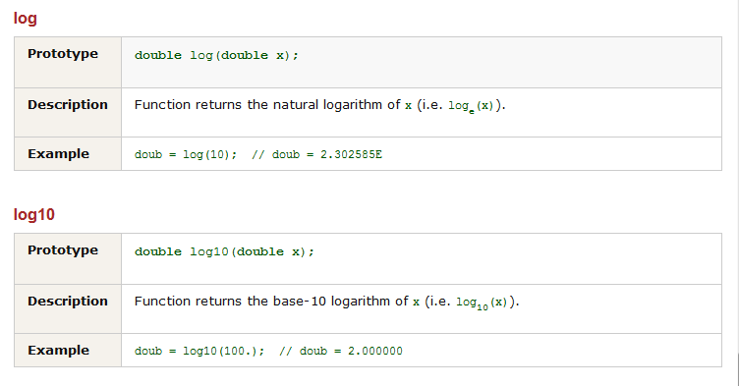Click the log10 Prototype label cell
This screenshot has height=386, width=739.
click(68, 258)
